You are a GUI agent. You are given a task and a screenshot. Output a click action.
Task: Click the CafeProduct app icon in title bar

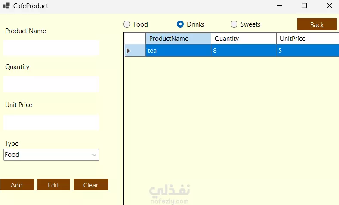click(x=6, y=6)
